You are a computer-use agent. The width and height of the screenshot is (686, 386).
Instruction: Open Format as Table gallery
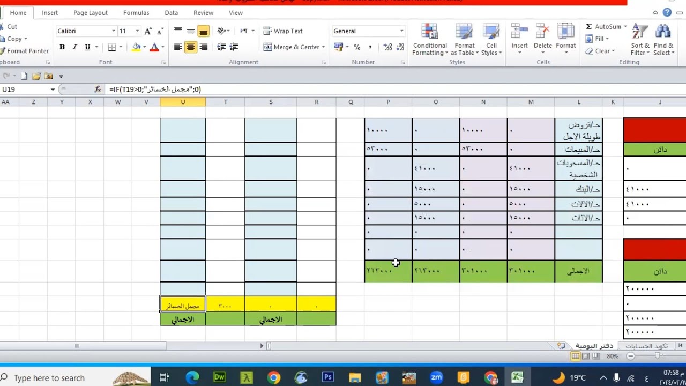(464, 40)
